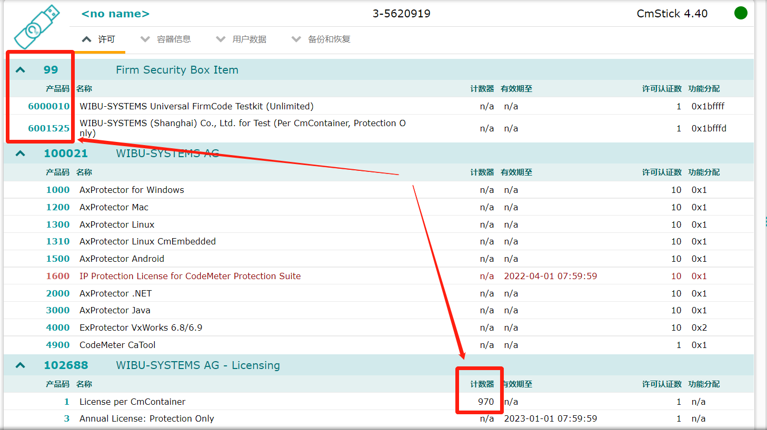Click expiry date 2022-04-01 07:59:59
The image size is (767, 430).
551,276
